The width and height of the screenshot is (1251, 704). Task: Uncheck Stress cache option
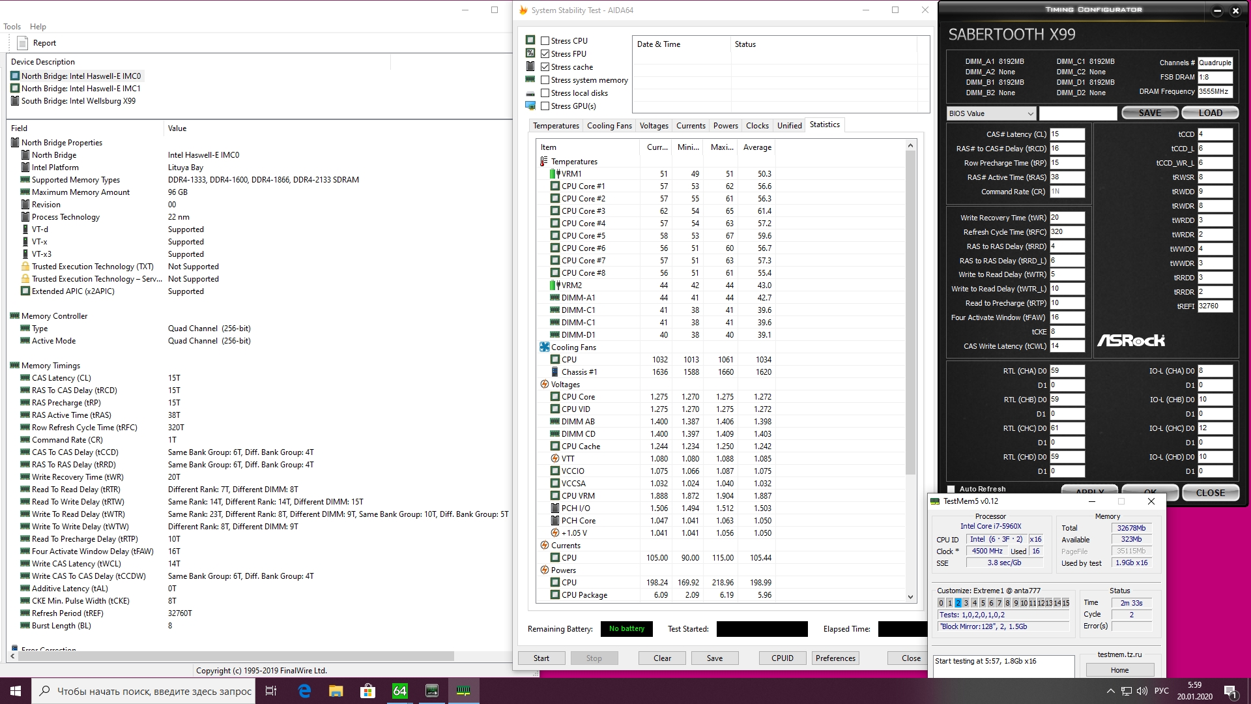point(545,67)
